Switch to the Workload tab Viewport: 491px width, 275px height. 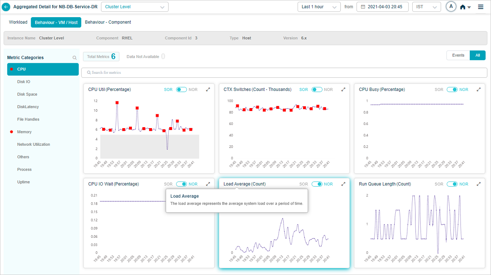pyautogui.click(x=18, y=22)
